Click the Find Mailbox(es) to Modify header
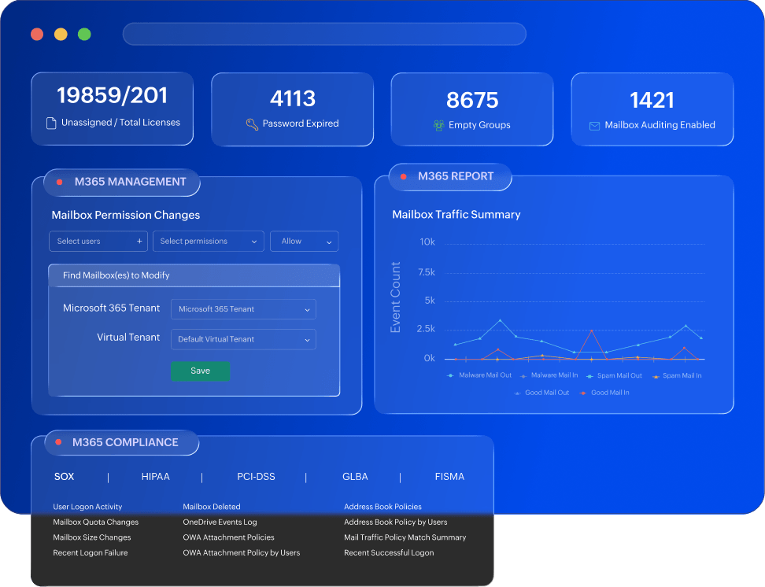The height and width of the screenshot is (587, 765). click(194, 275)
